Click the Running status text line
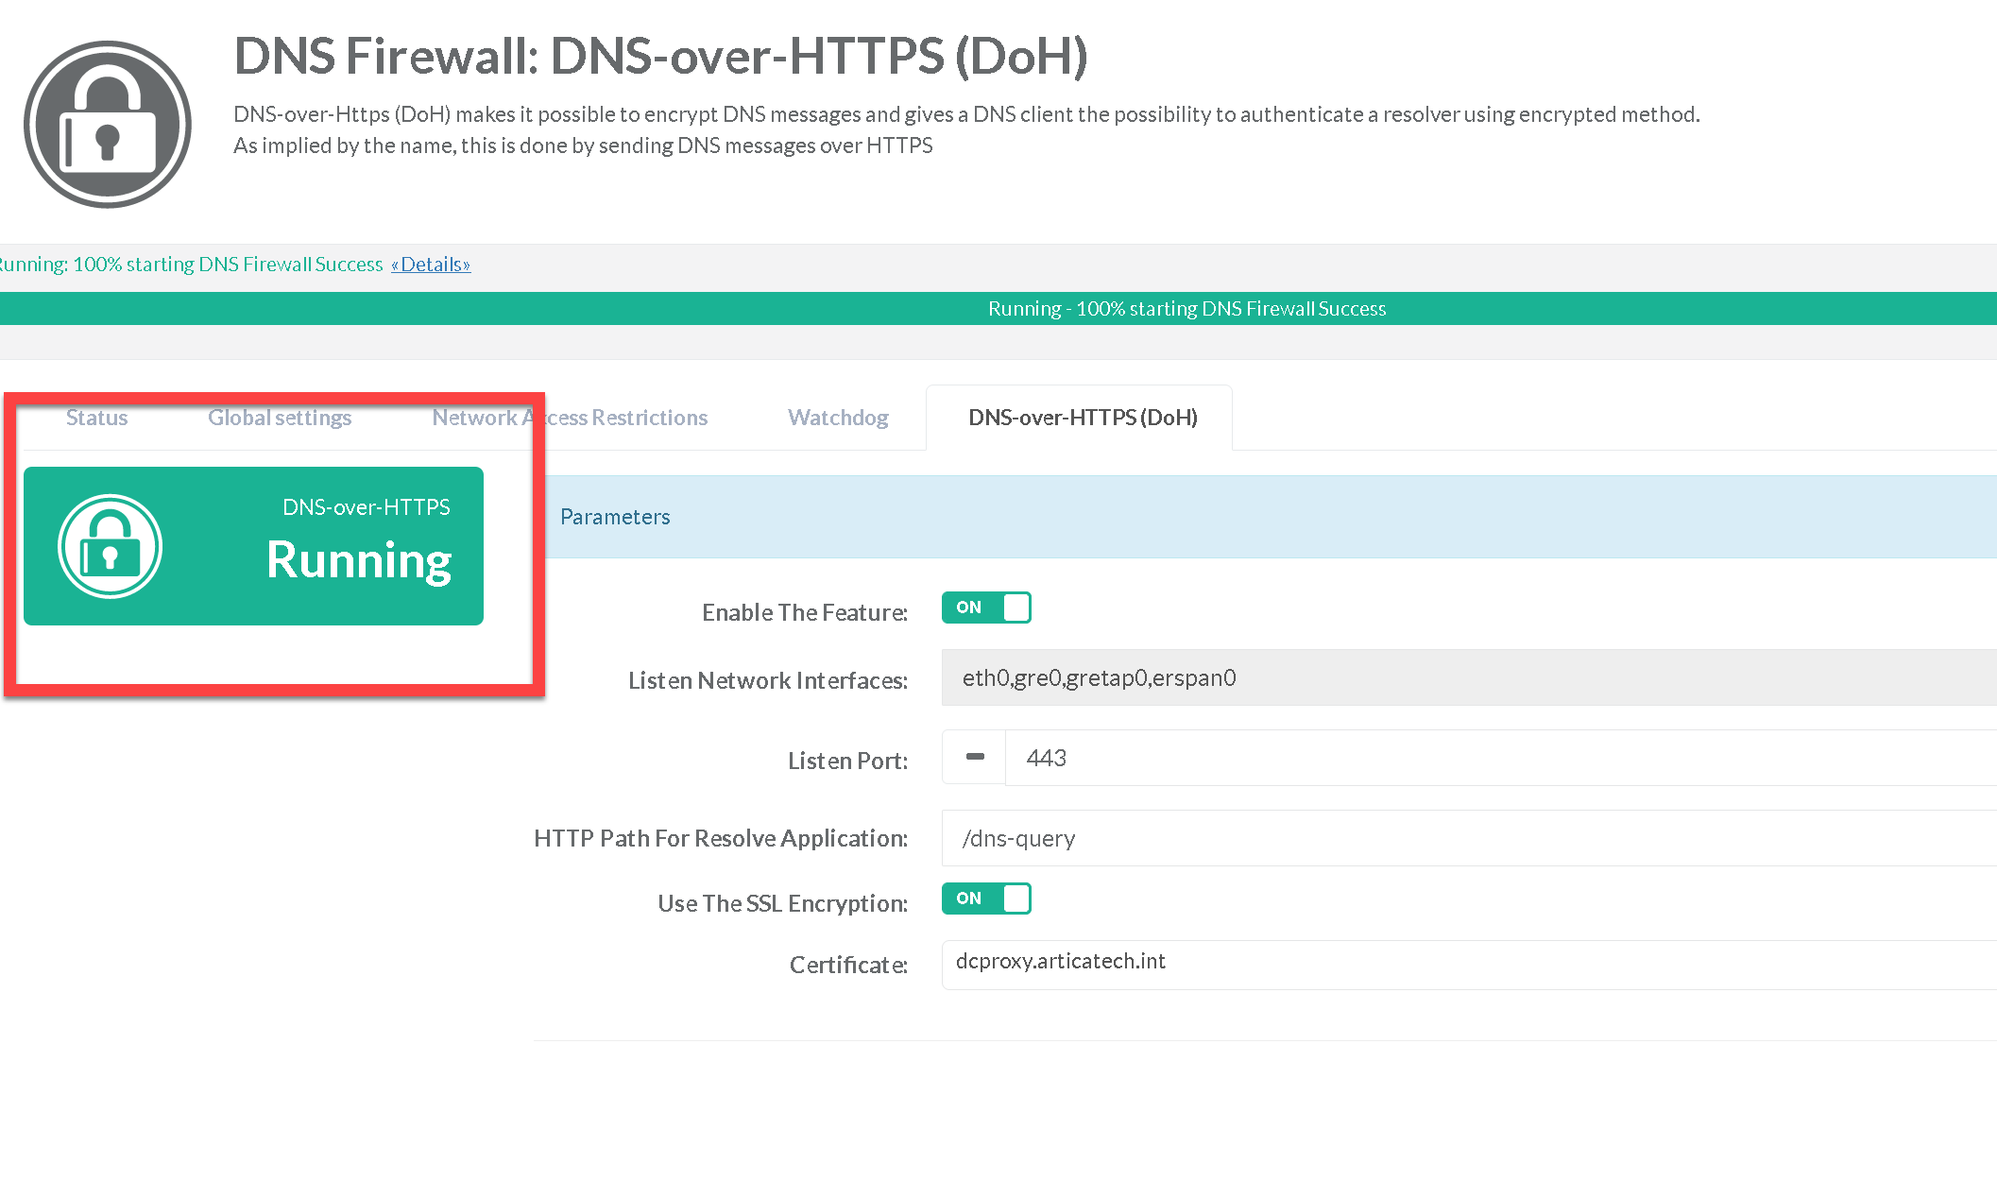The image size is (1997, 1198). point(189,265)
